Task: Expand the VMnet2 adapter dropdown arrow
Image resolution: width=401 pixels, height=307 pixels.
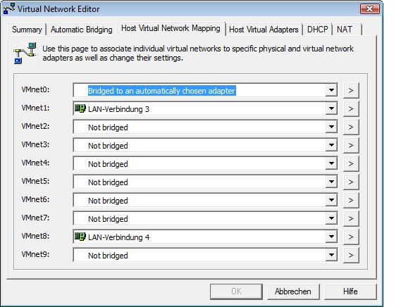Action: [331, 127]
